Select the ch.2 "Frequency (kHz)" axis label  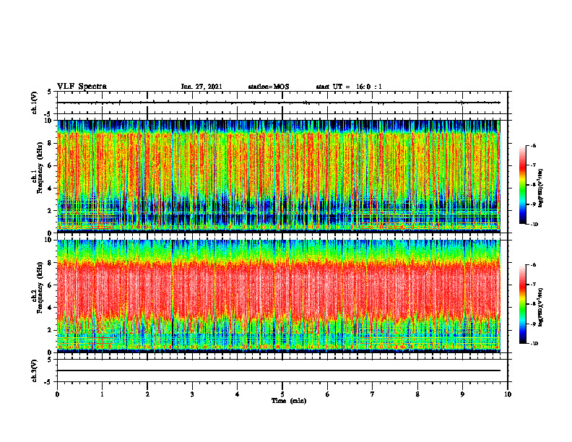(40, 287)
